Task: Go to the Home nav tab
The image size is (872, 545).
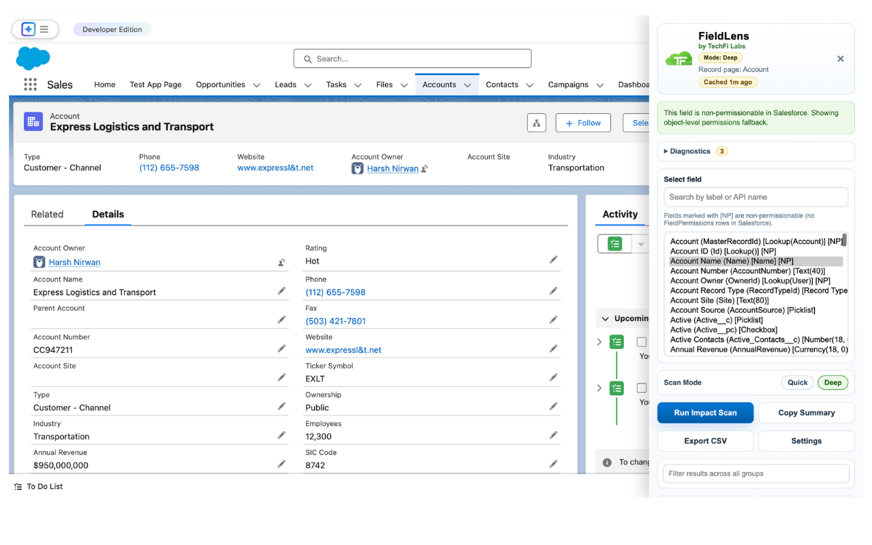Action: [x=104, y=84]
